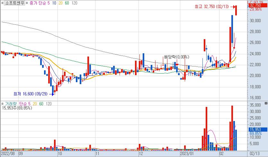Click the 15,953주(69,85%) volume readout
Viewport: 268px width, 157px height.
click(17, 108)
